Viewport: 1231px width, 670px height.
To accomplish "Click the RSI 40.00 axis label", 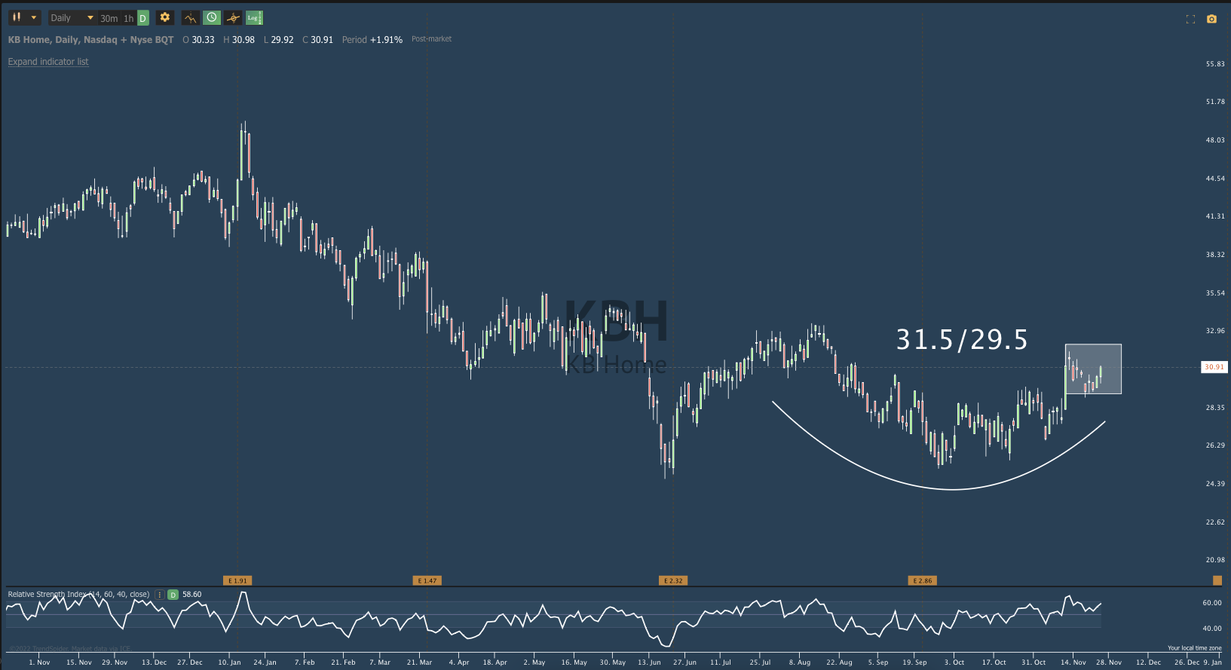I will [1212, 629].
